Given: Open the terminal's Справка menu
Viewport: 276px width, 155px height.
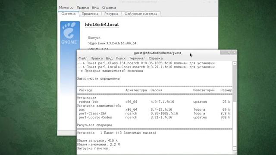Looking at the screenshot, I should (155, 58).
